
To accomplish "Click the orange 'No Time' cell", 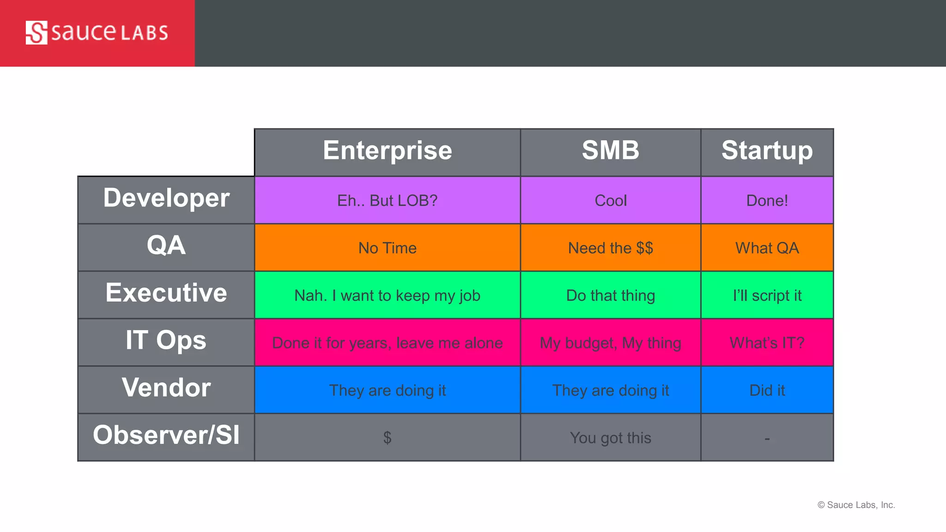I will coord(388,248).
